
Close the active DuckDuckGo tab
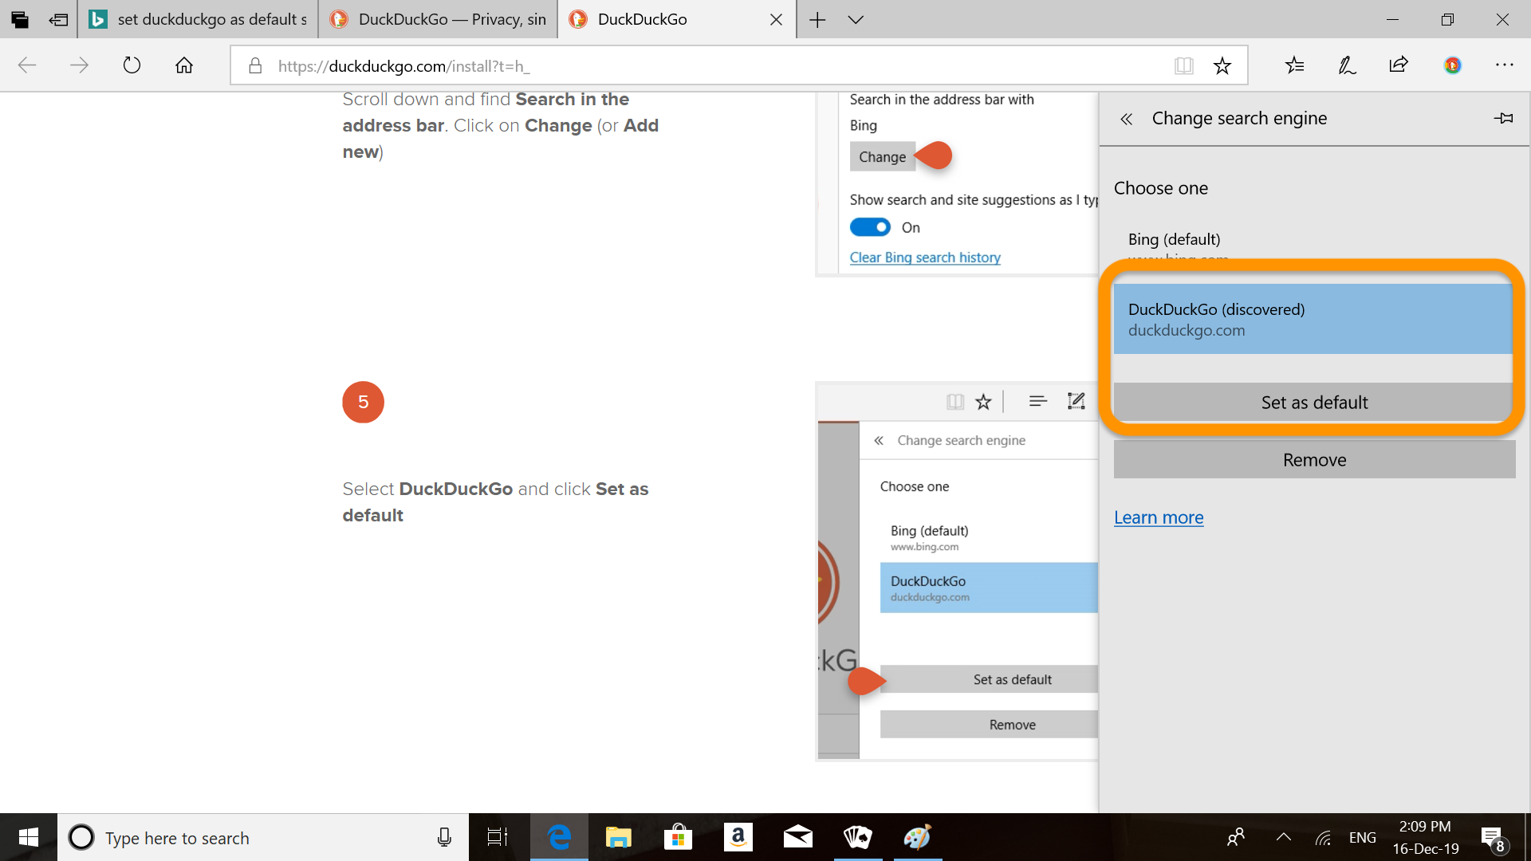coord(776,20)
